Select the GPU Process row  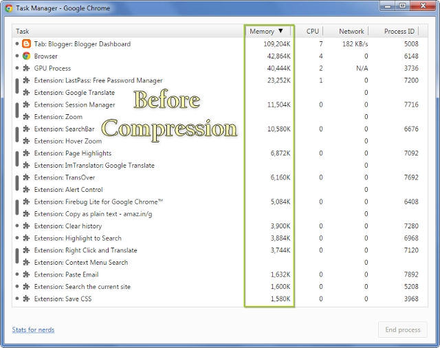[220, 68]
